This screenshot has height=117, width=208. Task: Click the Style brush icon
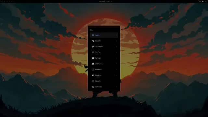point(93,52)
